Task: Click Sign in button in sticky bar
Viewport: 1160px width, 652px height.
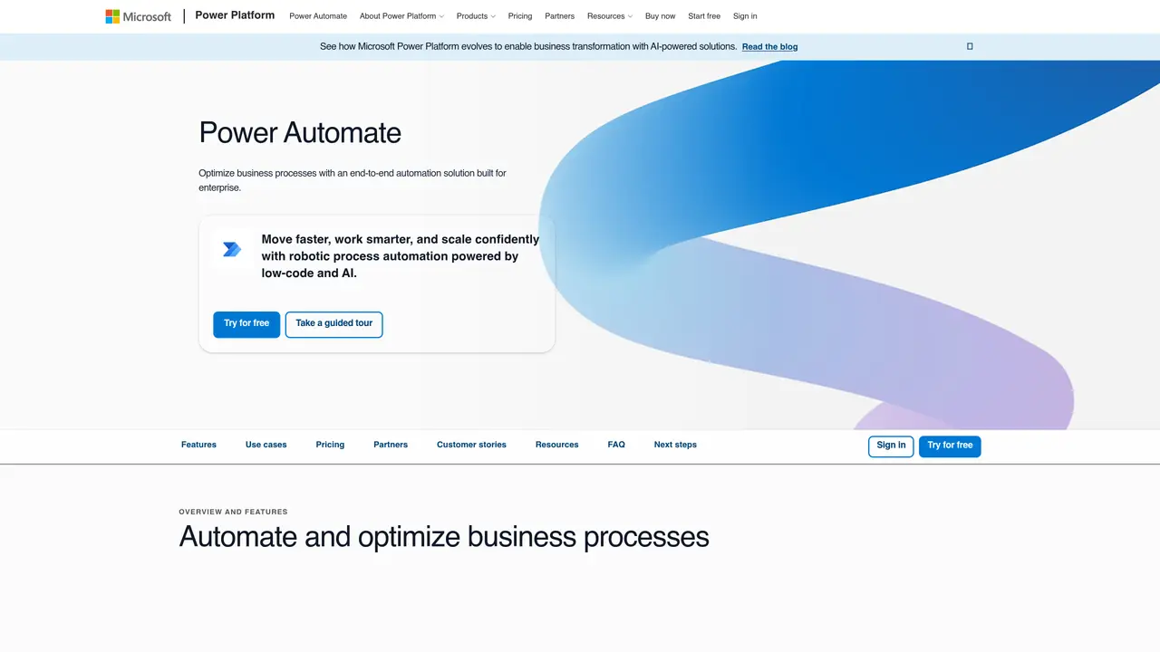Action: (x=891, y=446)
